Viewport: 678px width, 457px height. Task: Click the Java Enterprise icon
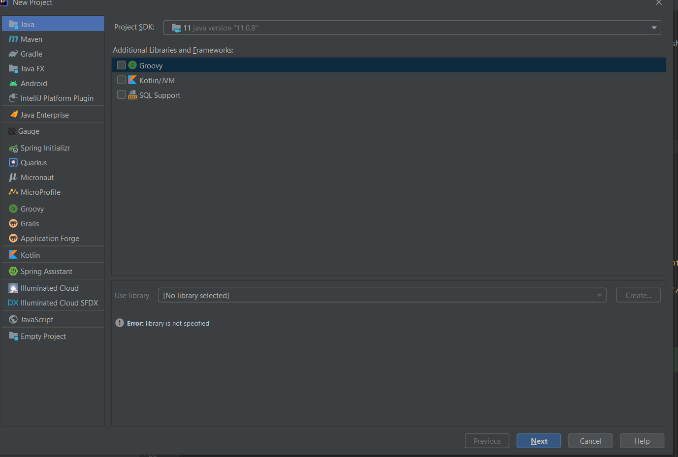pos(14,114)
